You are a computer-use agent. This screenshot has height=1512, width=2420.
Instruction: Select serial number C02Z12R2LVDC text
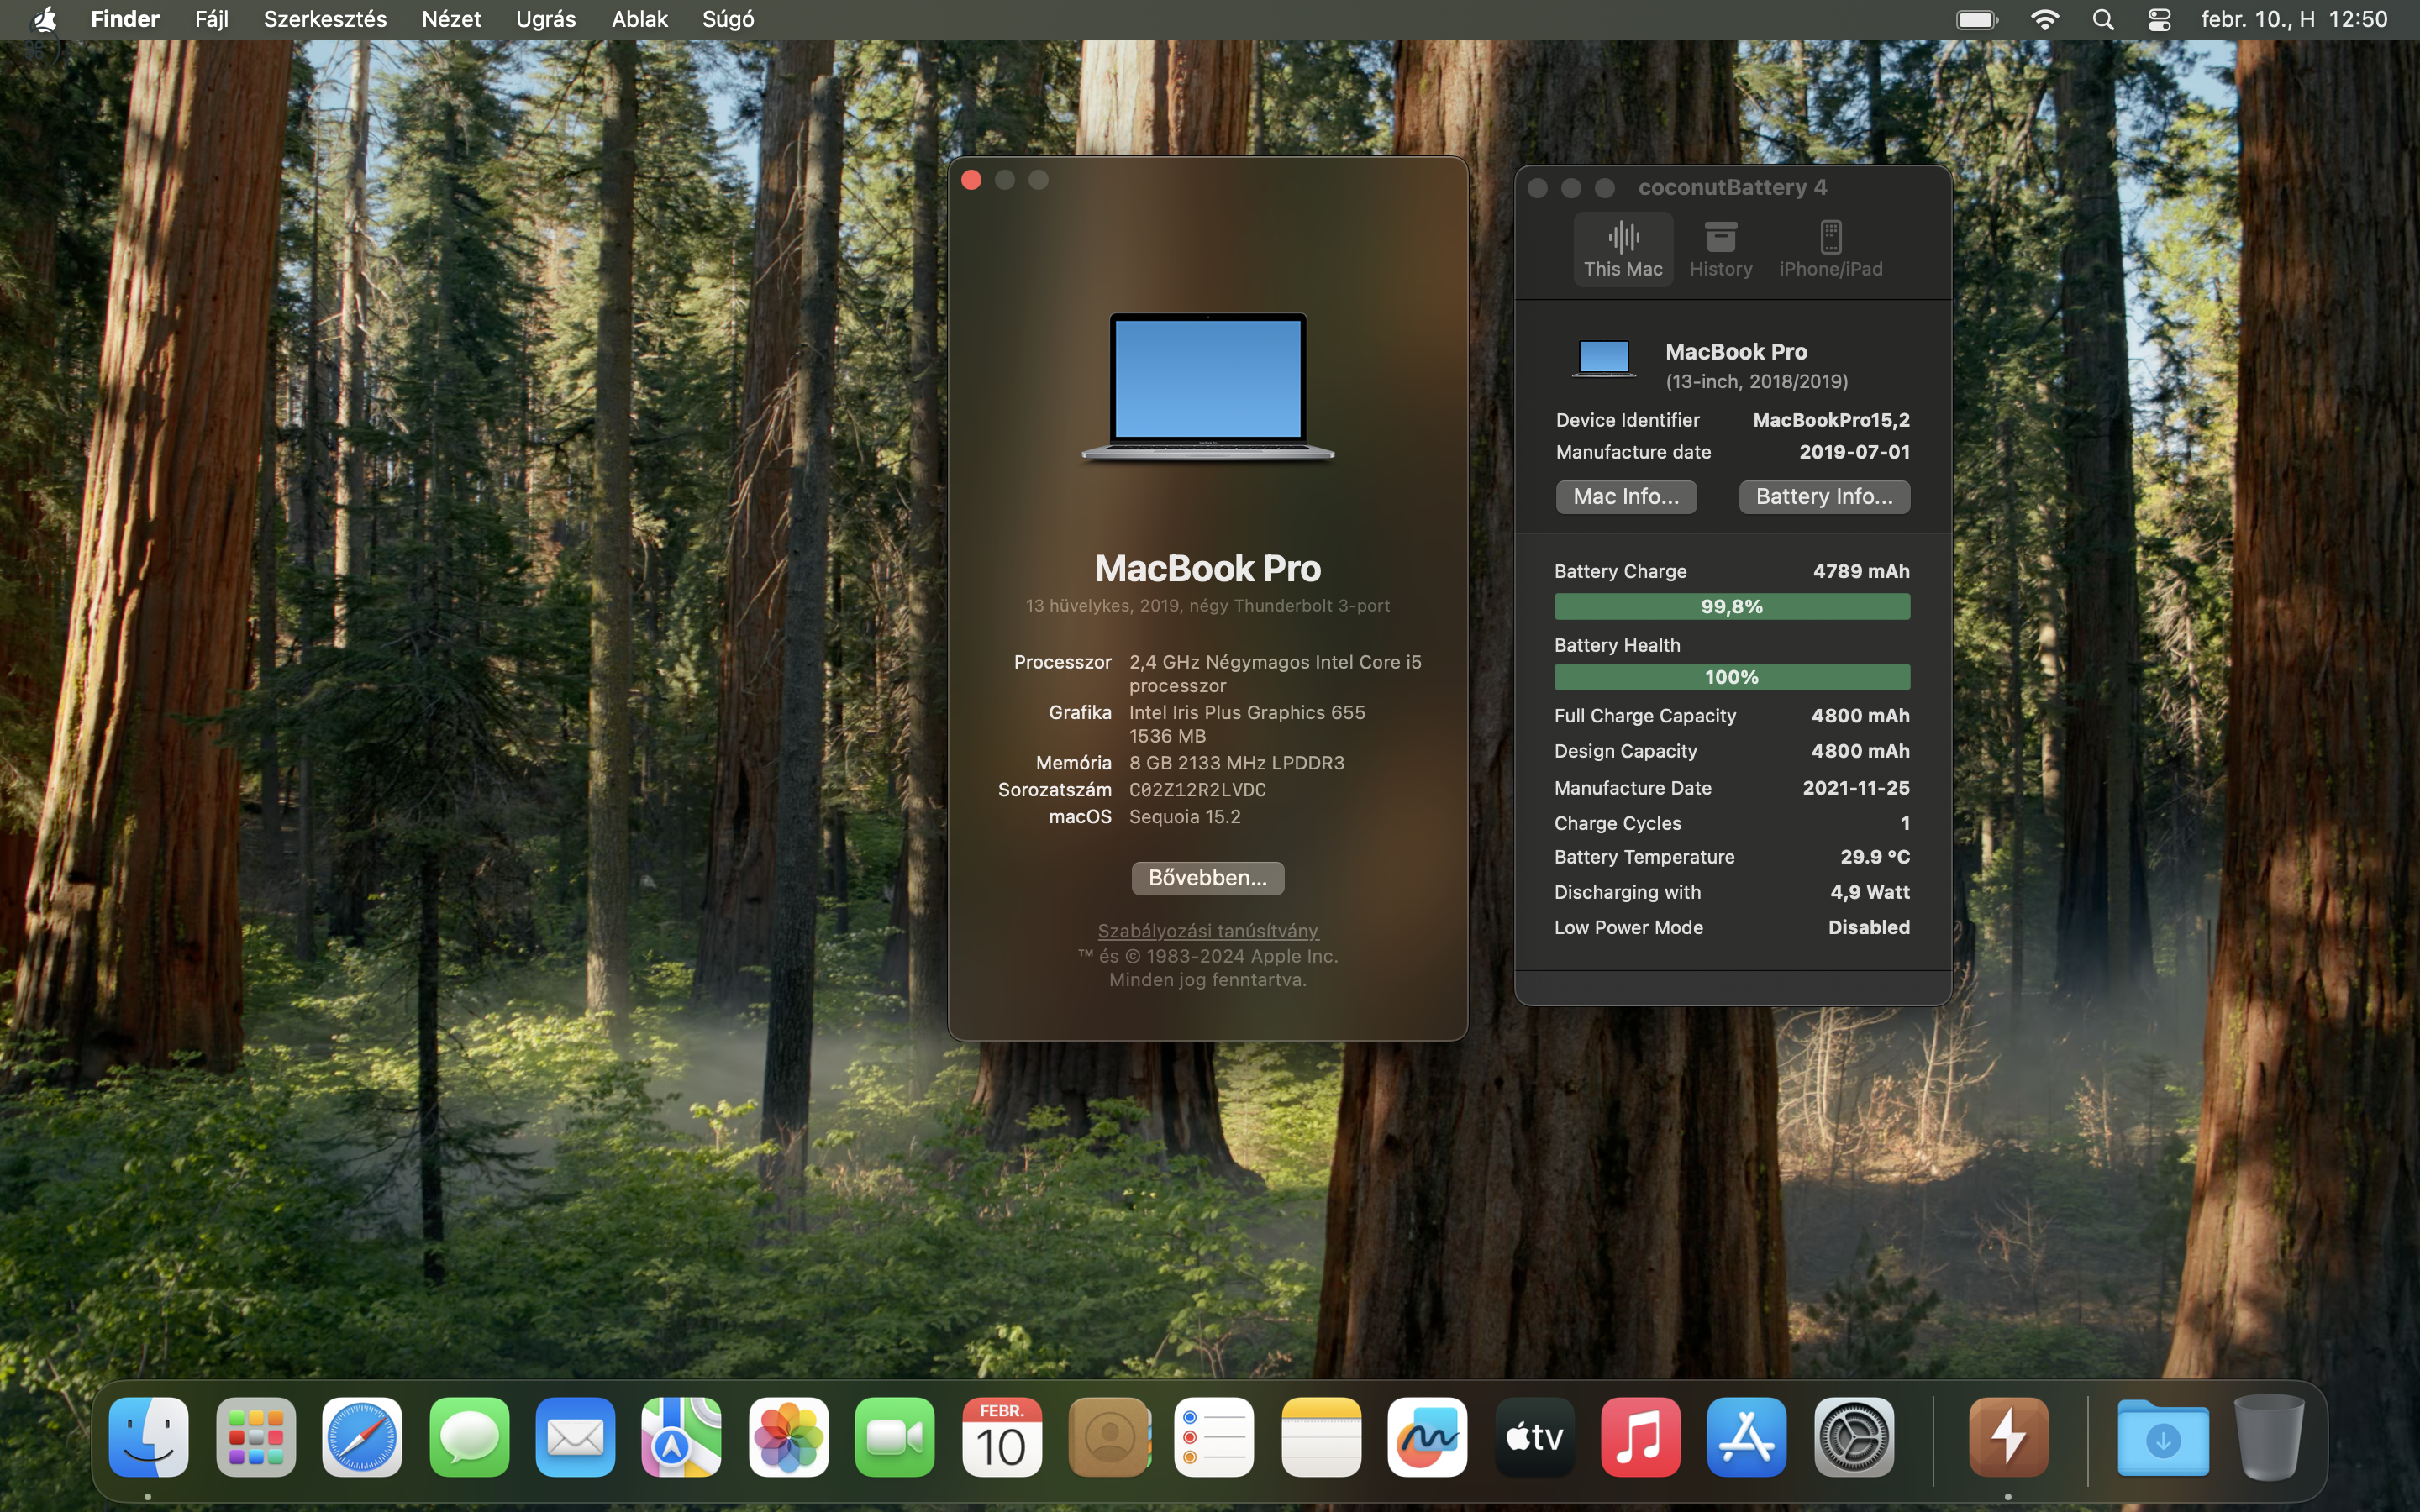pos(1197,790)
